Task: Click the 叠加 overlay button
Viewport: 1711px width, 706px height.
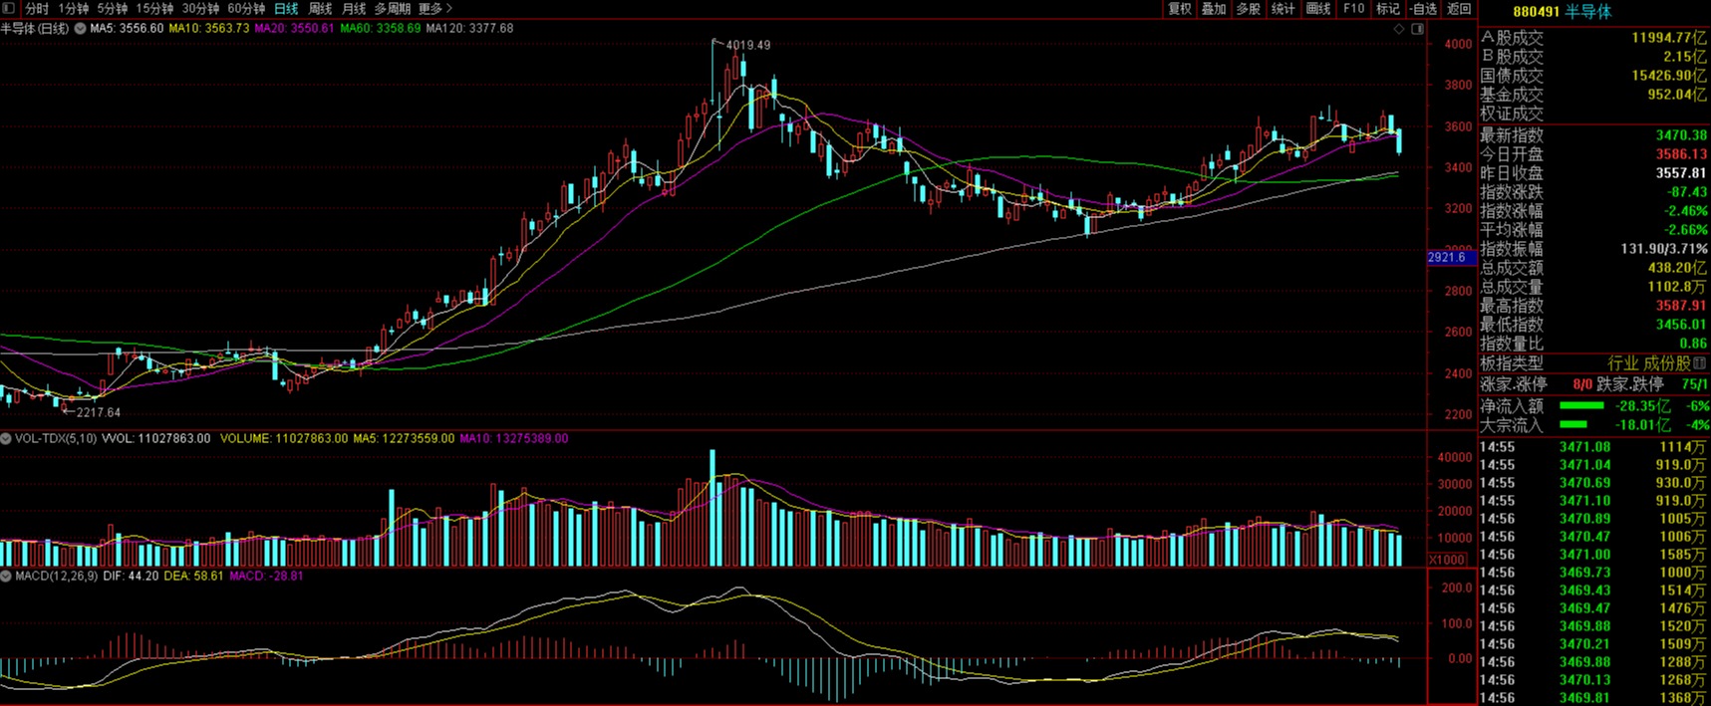Action: (x=1214, y=9)
